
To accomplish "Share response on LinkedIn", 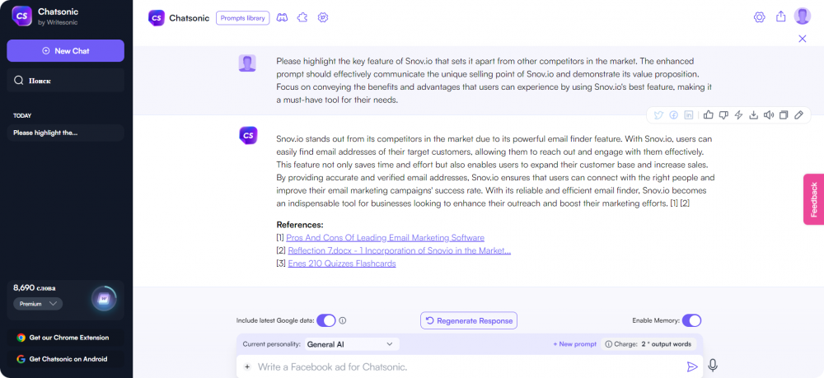I will coord(688,115).
